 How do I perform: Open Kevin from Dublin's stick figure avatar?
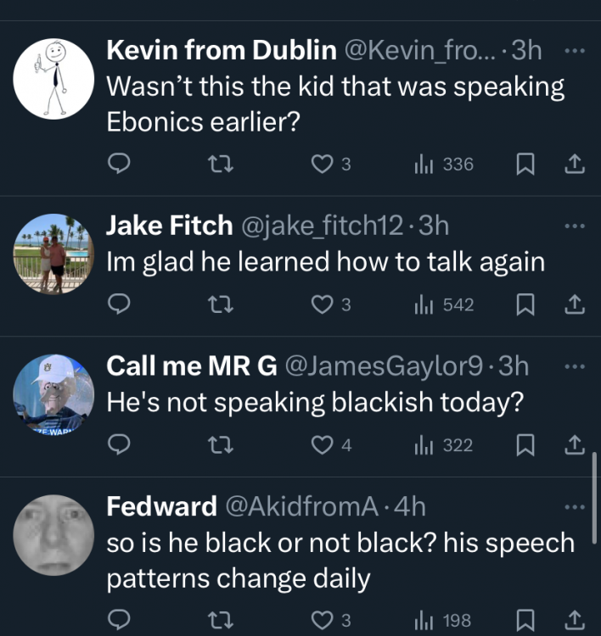(53, 79)
